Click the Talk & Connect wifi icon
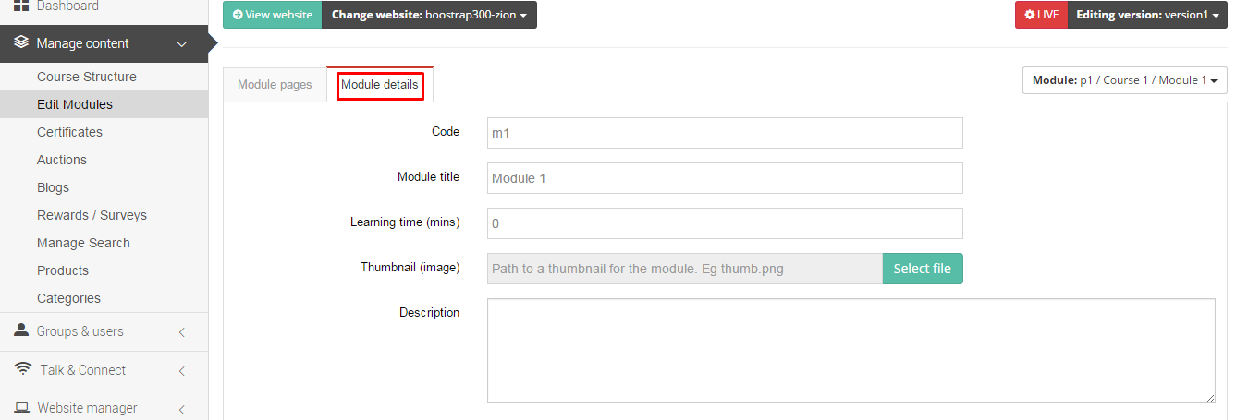 coord(23,369)
